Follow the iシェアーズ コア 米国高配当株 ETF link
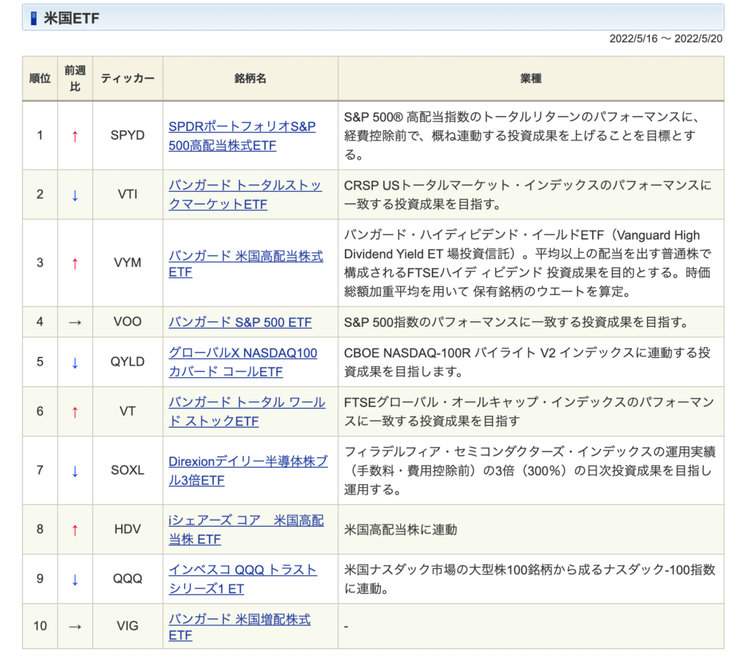Screen dimensions: 733x659 click(x=246, y=529)
